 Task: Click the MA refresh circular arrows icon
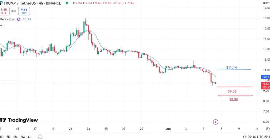pos(19,19)
